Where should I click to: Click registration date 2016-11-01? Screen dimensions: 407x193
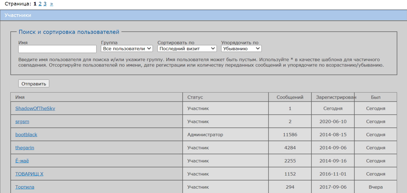pos(333,174)
